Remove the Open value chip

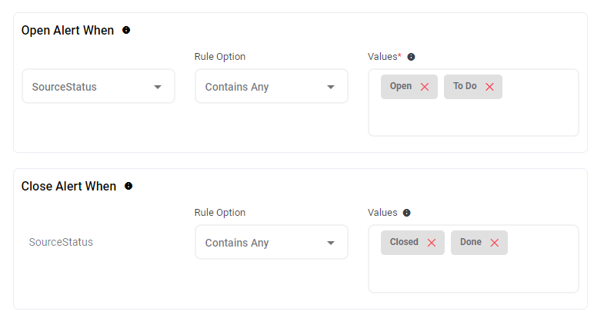[x=425, y=87]
